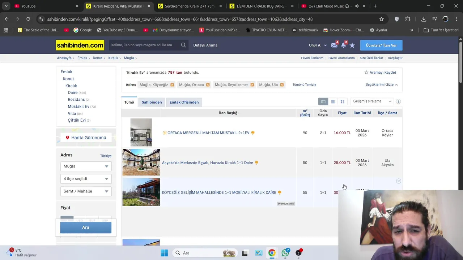Click the Ücretsiz İlan Ver button
463x260 pixels.
381,45
